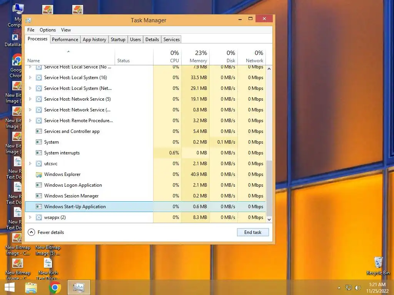Viewport: 394px width, 295px height.
Task: Switch to the Performance tab
Action: pyautogui.click(x=65, y=40)
